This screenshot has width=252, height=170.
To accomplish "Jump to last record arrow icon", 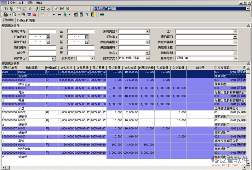I will 59,14.
